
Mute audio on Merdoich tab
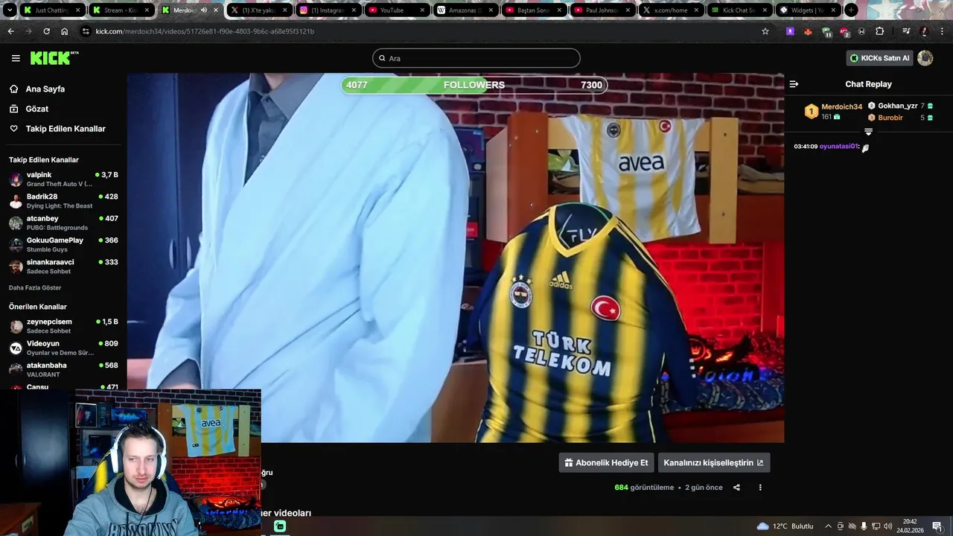click(x=204, y=10)
